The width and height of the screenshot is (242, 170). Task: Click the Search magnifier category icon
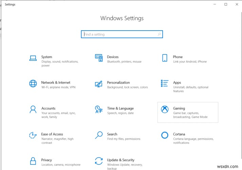tap(99, 135)
